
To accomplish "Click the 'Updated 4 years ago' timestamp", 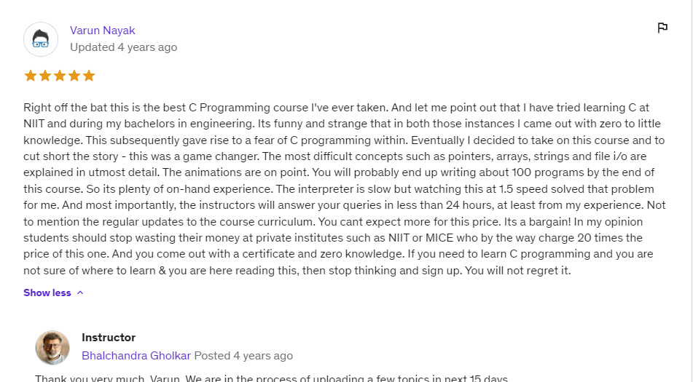I will 124,47.
